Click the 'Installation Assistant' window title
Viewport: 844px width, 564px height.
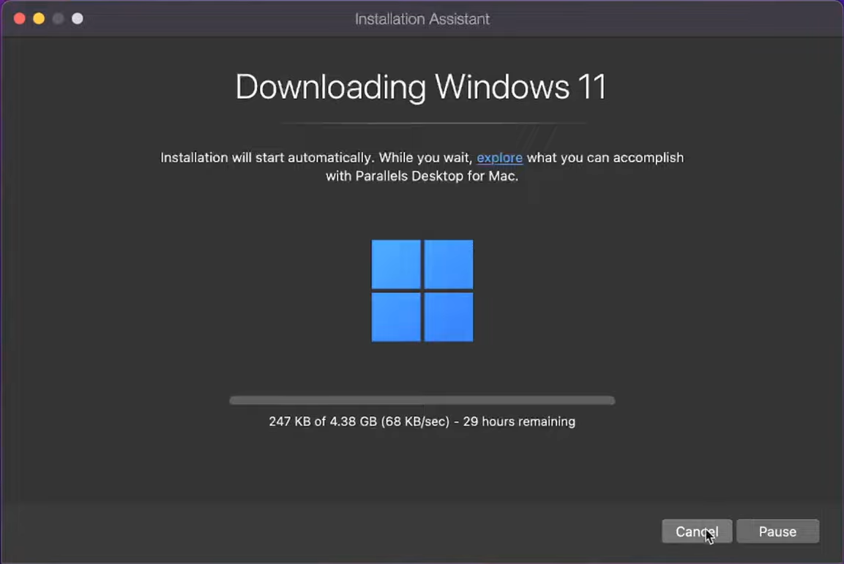[422, 19]
